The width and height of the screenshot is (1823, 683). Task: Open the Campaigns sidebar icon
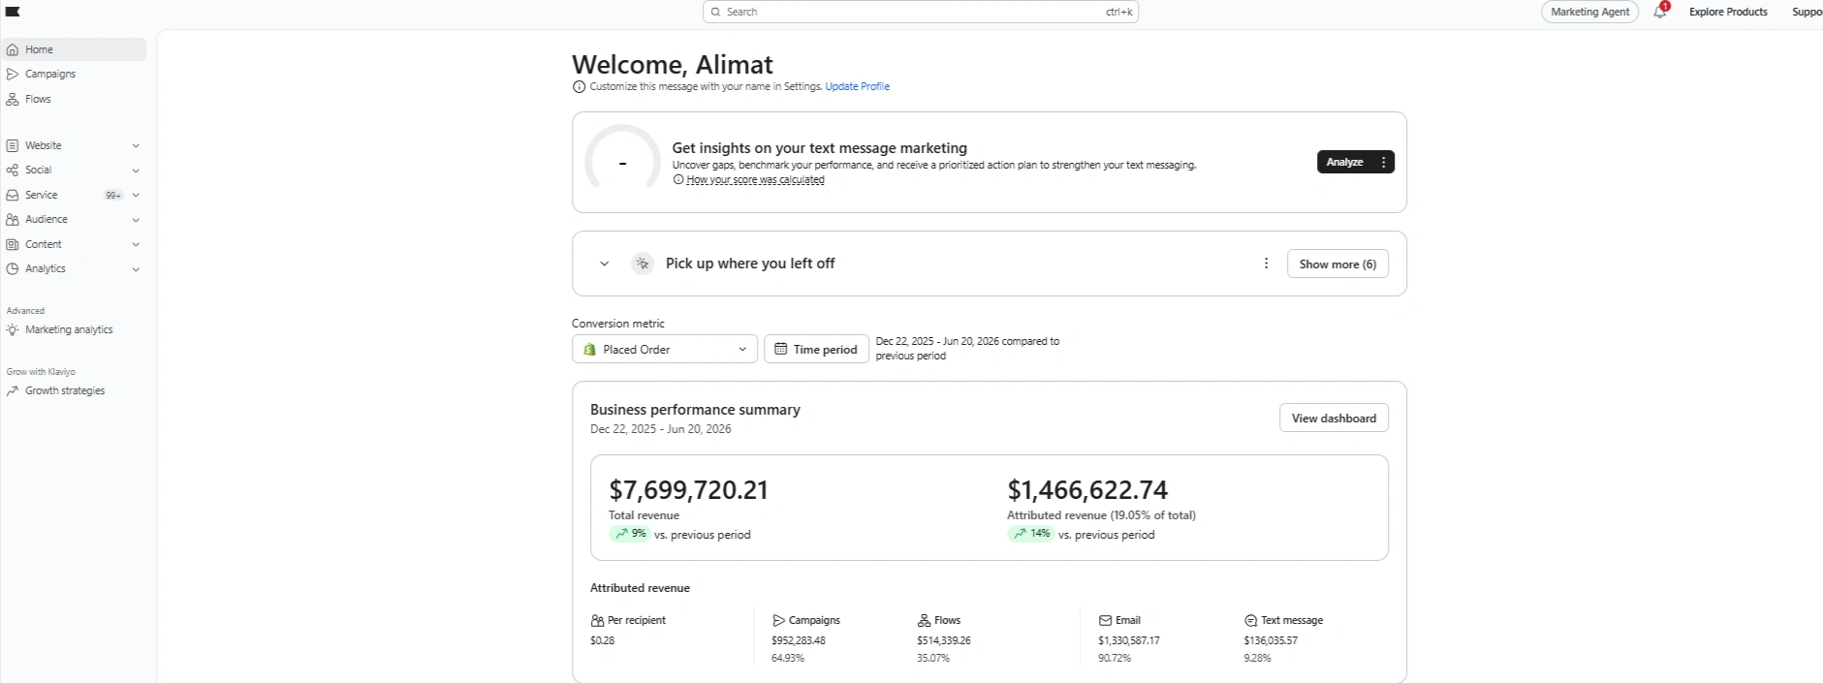click(x=13, y=74)
